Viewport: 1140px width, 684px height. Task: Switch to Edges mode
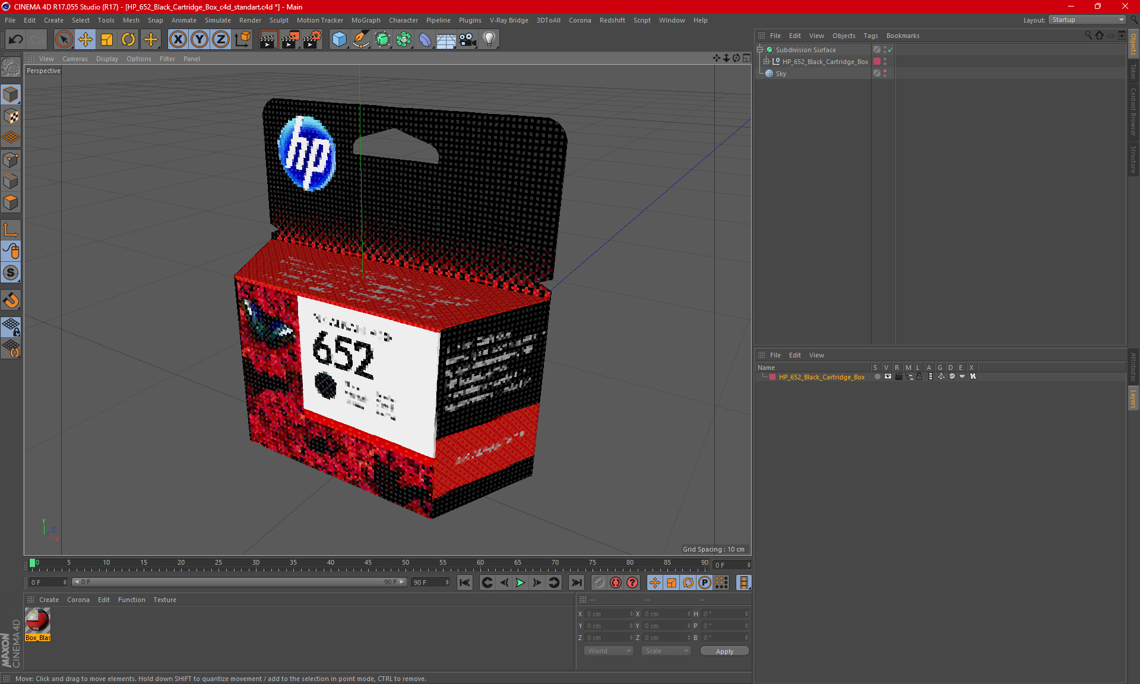[x=11, y=181]
